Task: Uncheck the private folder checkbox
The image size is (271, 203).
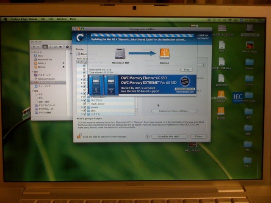Action: (85, 107)
